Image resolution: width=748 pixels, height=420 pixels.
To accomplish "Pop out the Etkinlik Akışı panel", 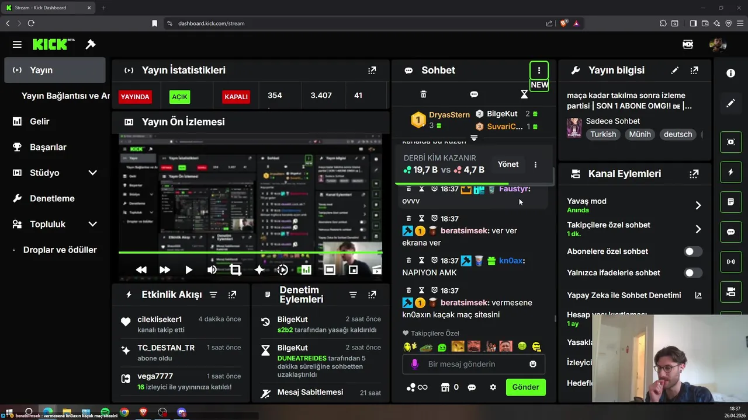I will click(x=233, y=295).
